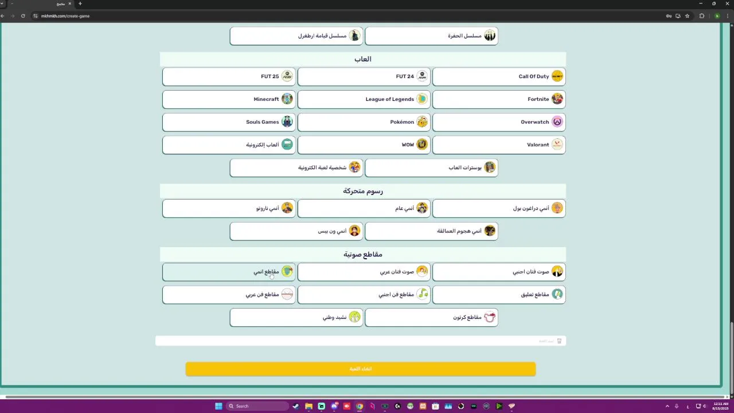Switch to Chrome in the taskbar
Image resolution: width=734 pixels, height=413 pixels.
[360, 406]
